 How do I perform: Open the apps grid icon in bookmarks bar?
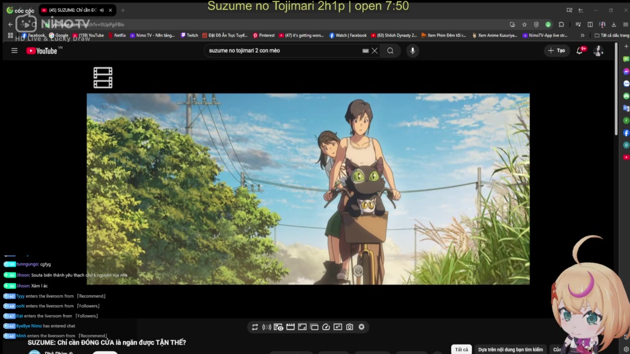tap(10, 35)
